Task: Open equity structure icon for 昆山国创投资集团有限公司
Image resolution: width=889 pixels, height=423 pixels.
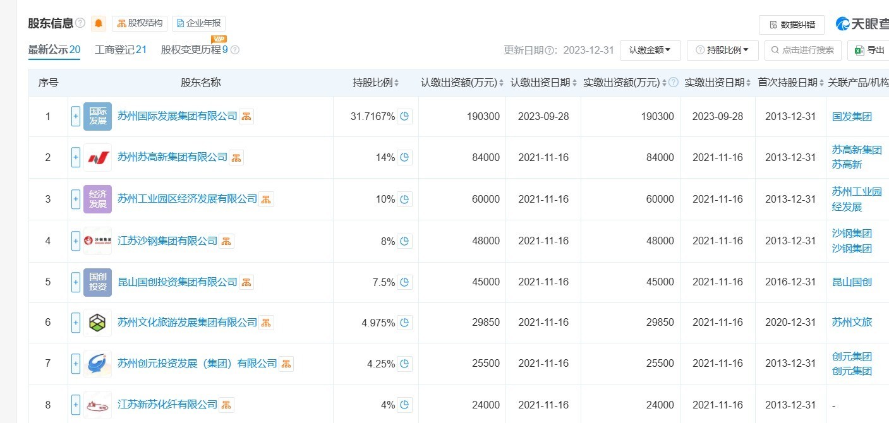Action: tap(246, 282)
